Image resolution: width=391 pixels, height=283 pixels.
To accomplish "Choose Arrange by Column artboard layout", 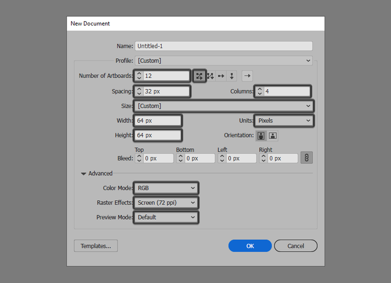I will click(x=232, y=76).
